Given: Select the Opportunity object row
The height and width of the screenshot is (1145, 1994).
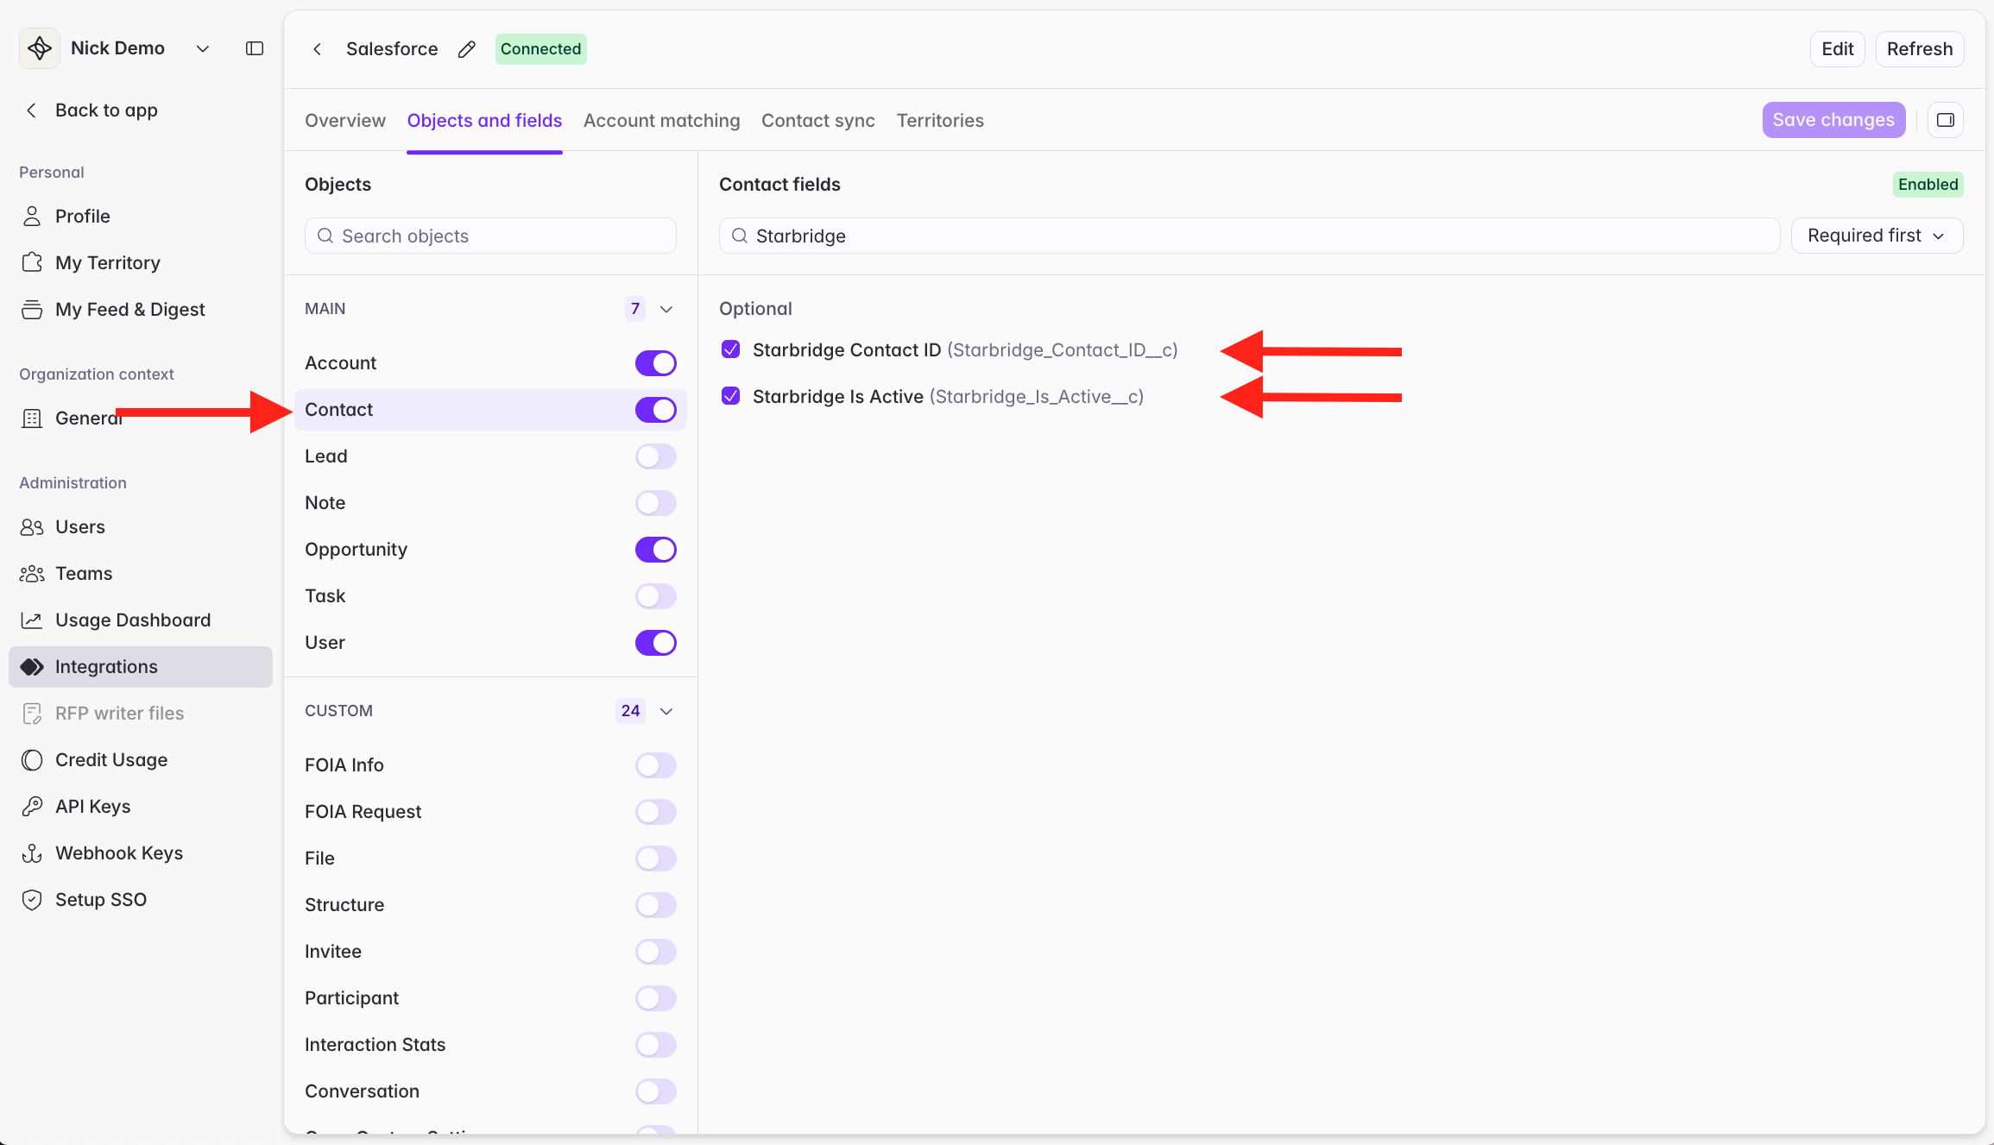Looking at the screenshot, I should [x=490, y=550].
